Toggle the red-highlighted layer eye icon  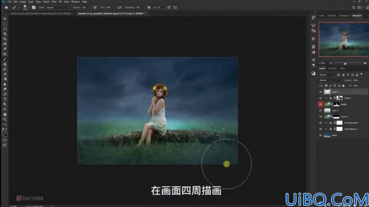click(320, 104)
